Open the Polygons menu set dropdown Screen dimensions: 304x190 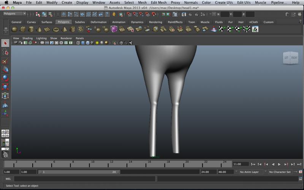click(x=14, y=14)
